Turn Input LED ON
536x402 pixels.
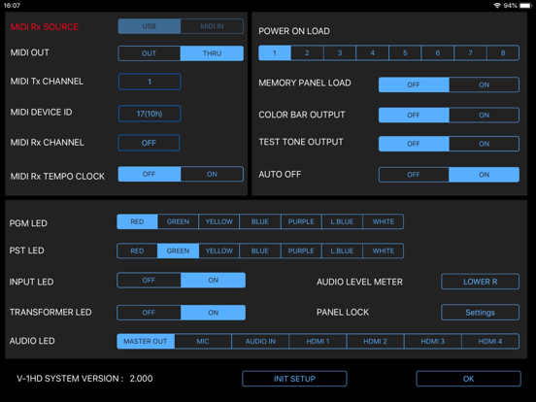pyautogui.click(x=214, y=281)
